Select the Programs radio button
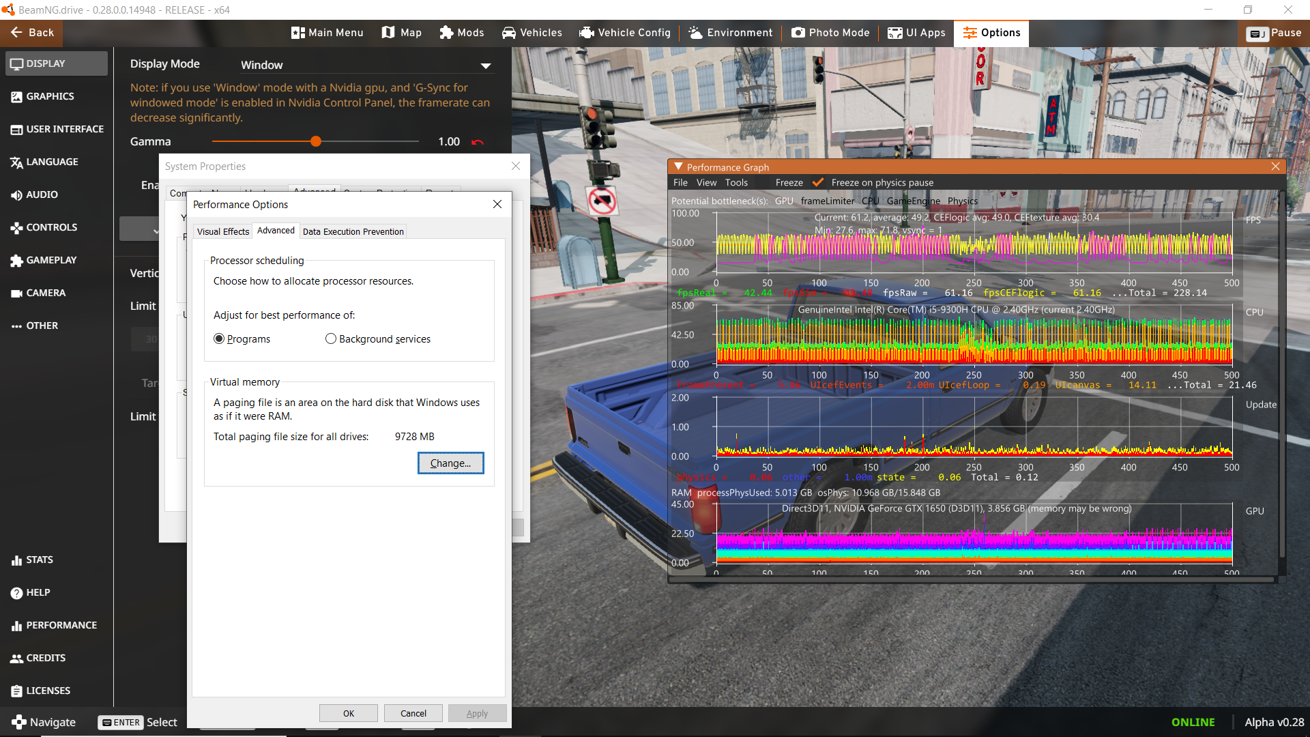 (x=242, y=339)
